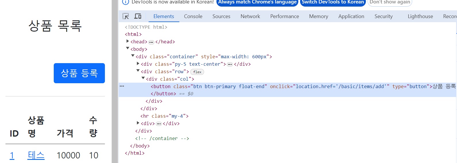Click the info icon in the DevTools banner
Screen dimensions: 457x163
(x=126, y=2)
